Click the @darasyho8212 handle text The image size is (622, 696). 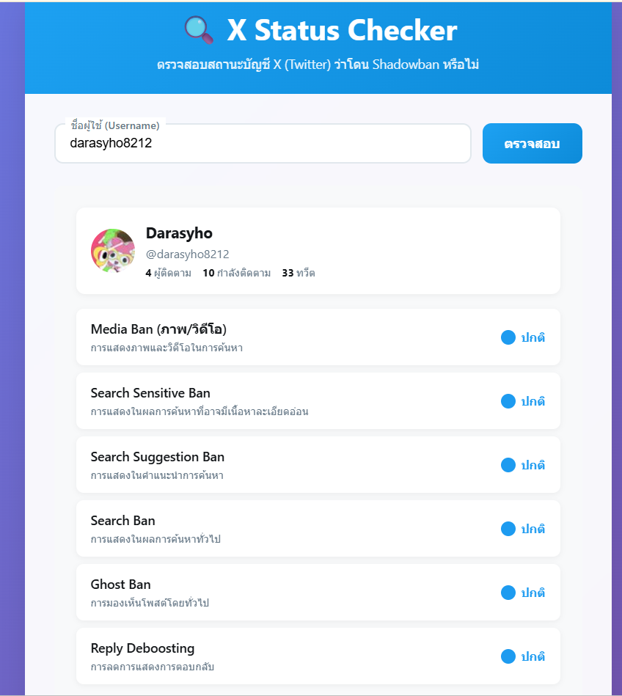click(187, 254)
